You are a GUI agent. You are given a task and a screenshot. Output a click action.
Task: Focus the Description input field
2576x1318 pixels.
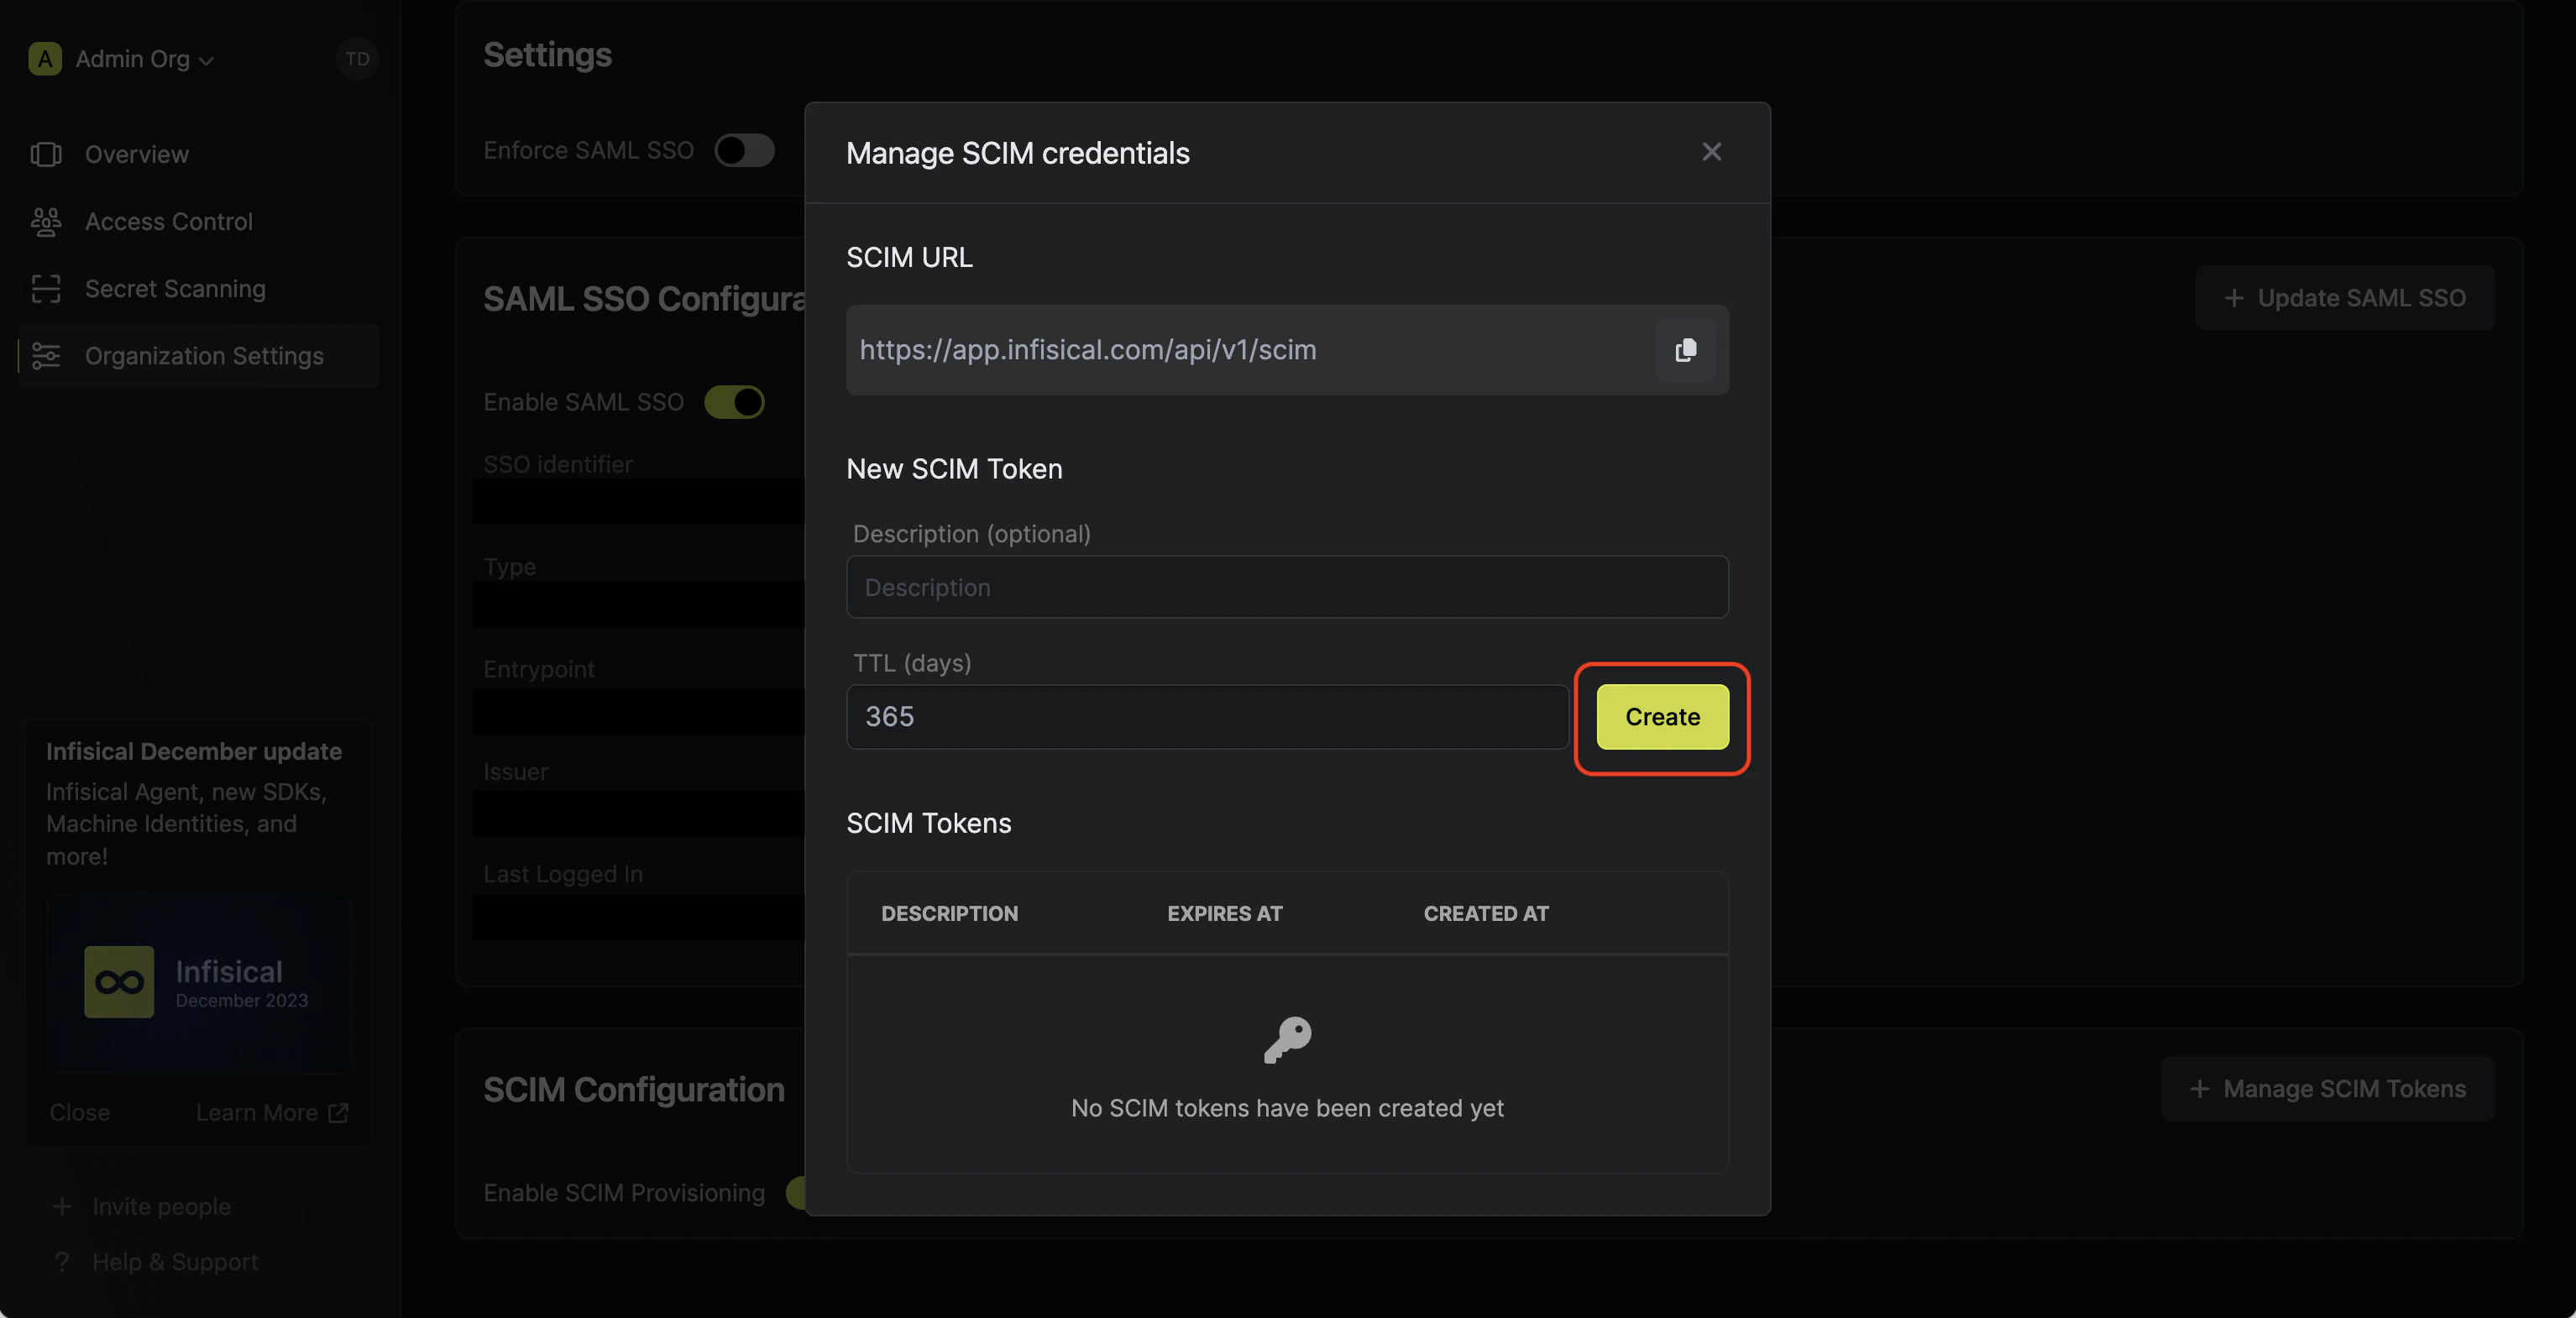[x=1287, y=587]
